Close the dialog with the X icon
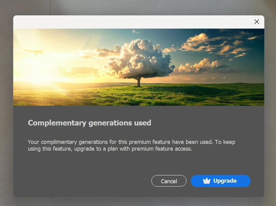276x206 pixels. point(257,22)
